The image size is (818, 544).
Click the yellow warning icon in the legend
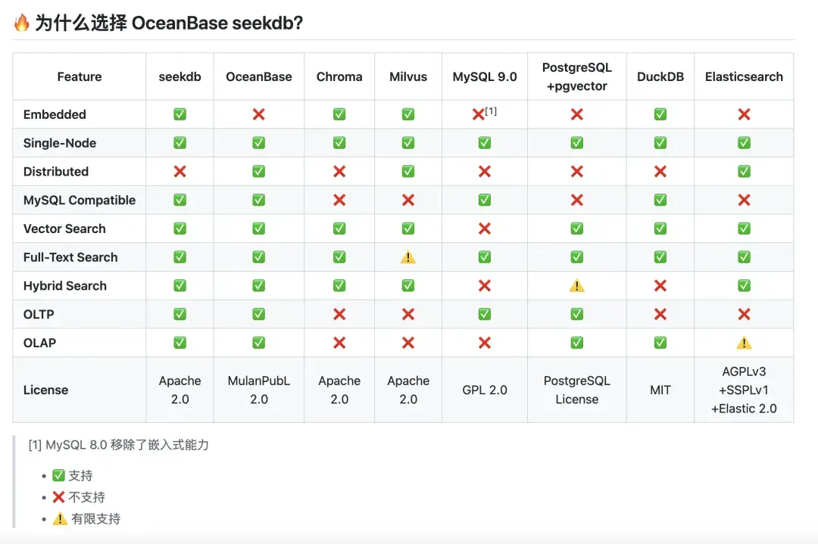[60, 518]
